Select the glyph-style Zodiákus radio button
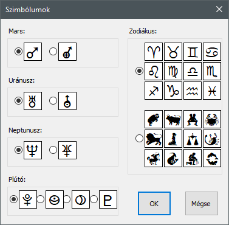 click(139, 71)
